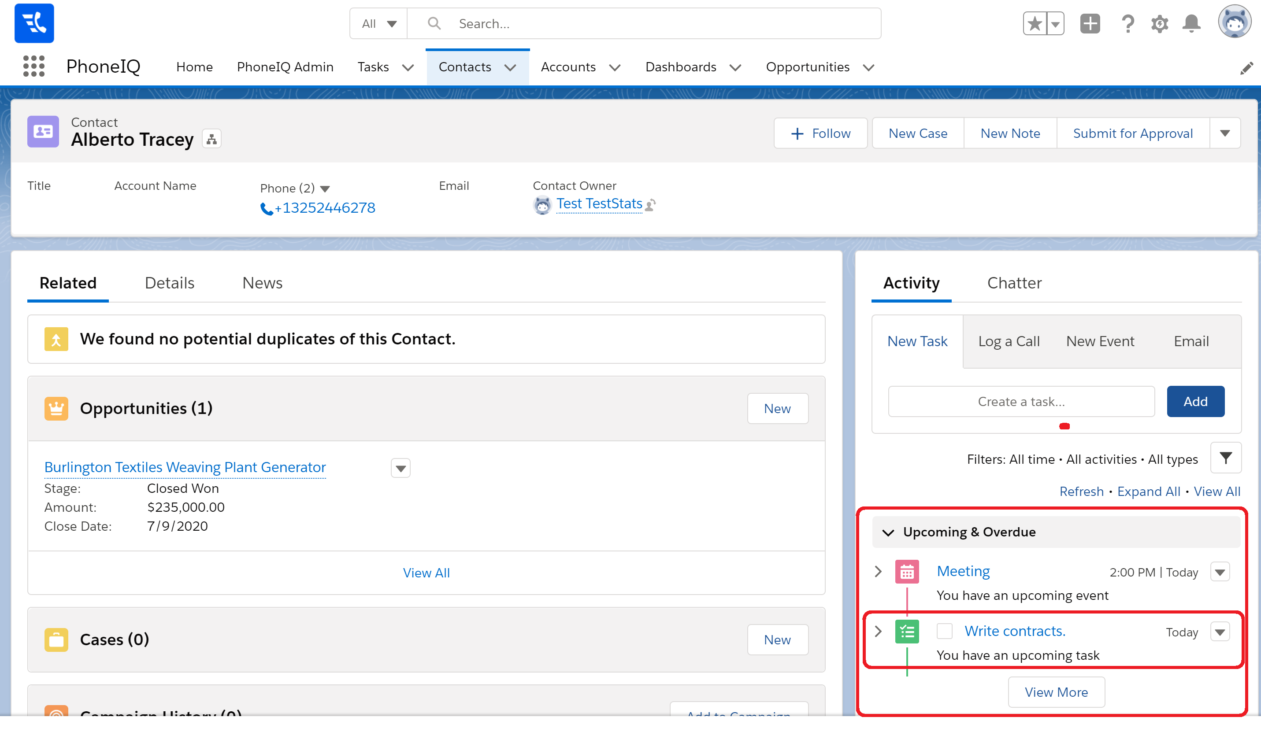Click the Follow button
This screenshot has height=754, width=1261.
click(820, 133)
